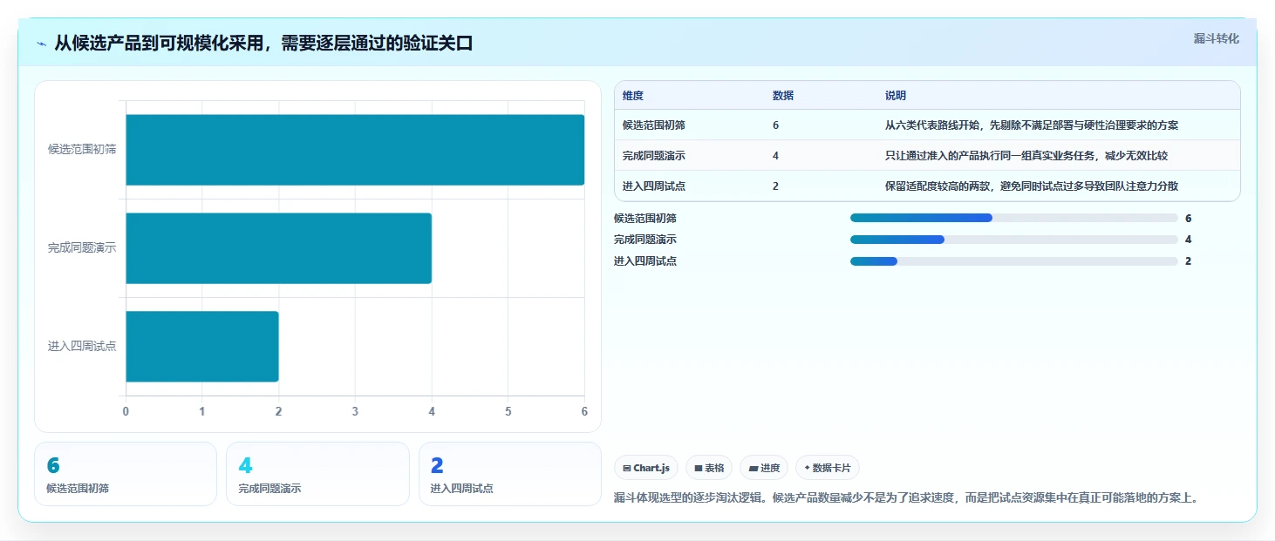This screenshot has width=1275, height=541.
Task: Click the 候选范围初筛 progress bar
Action: click(1013, 218)
